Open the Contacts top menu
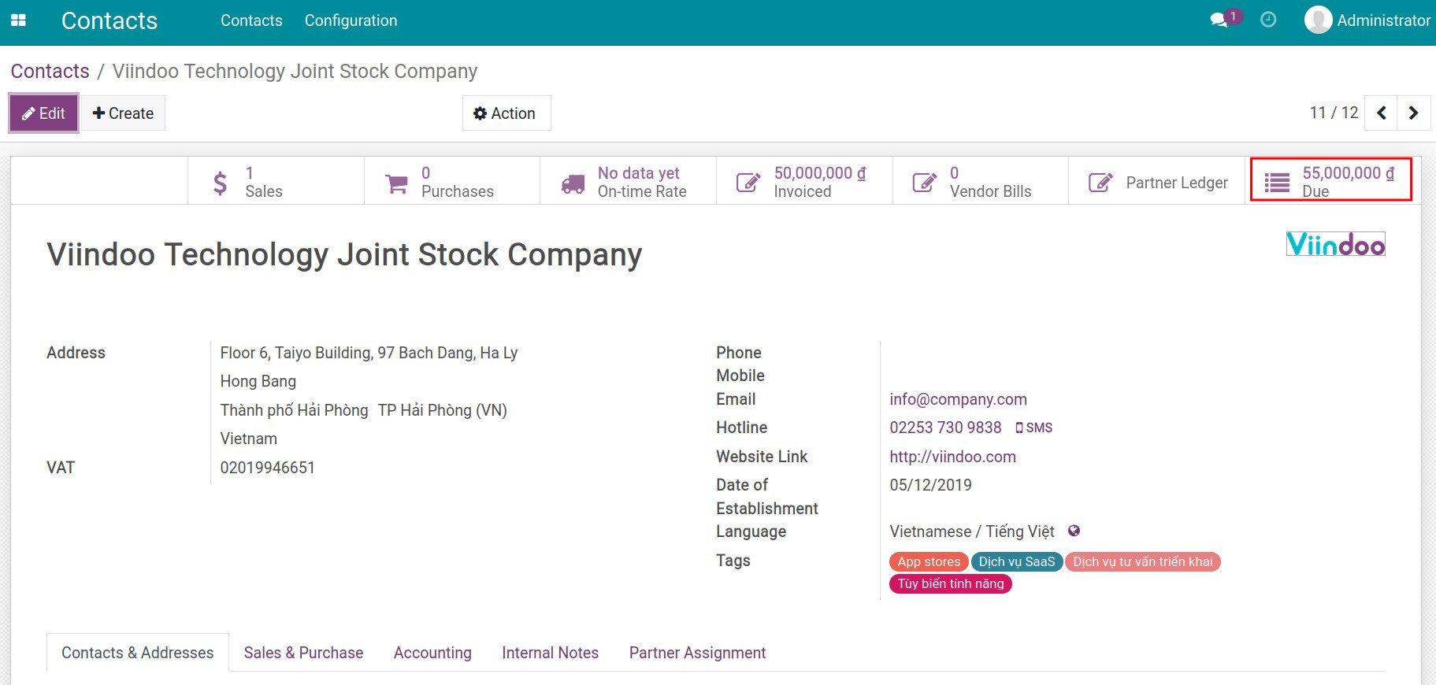 point(251,20)
